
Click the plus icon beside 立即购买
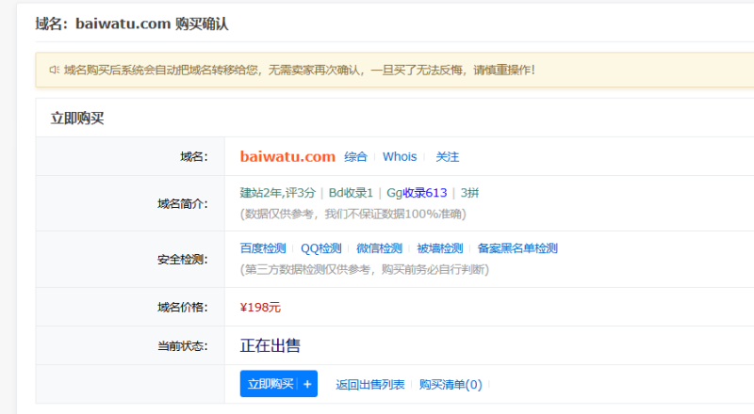tap(307, 384)
